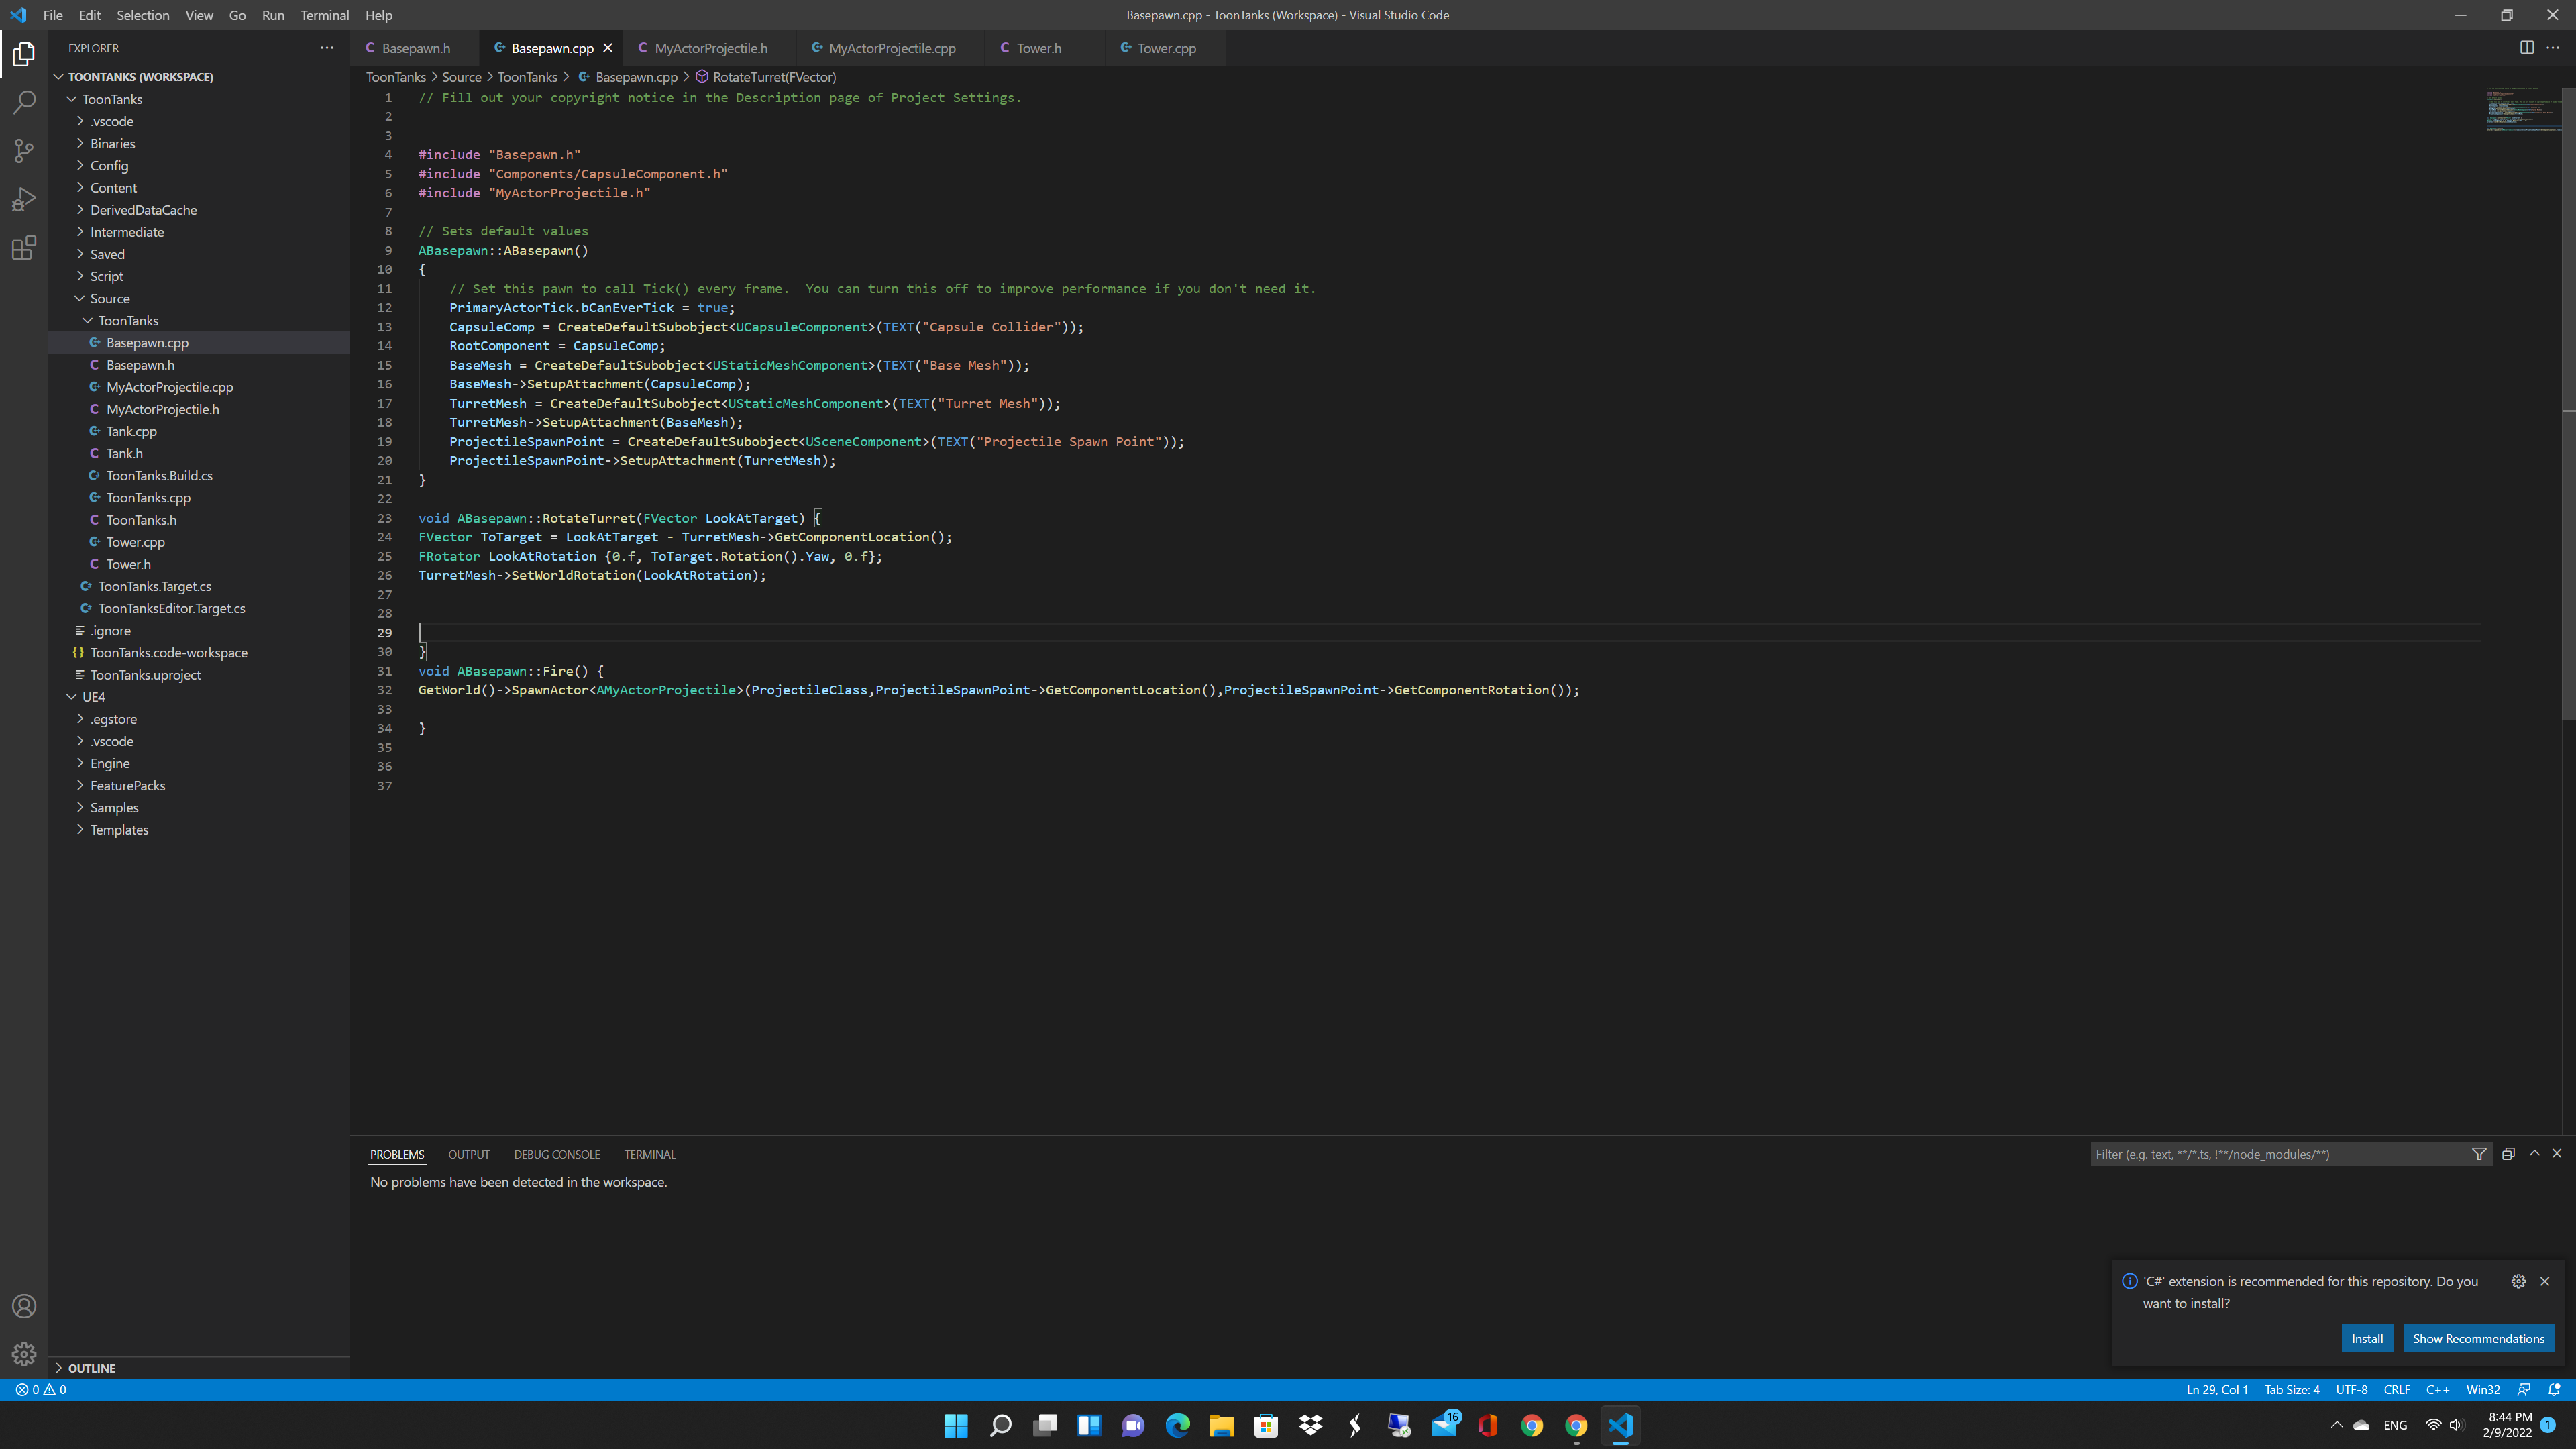The image size is (2576, 1449).
Task: Open notification settings gear in C# prompt
Action: coord(2518,1281)
